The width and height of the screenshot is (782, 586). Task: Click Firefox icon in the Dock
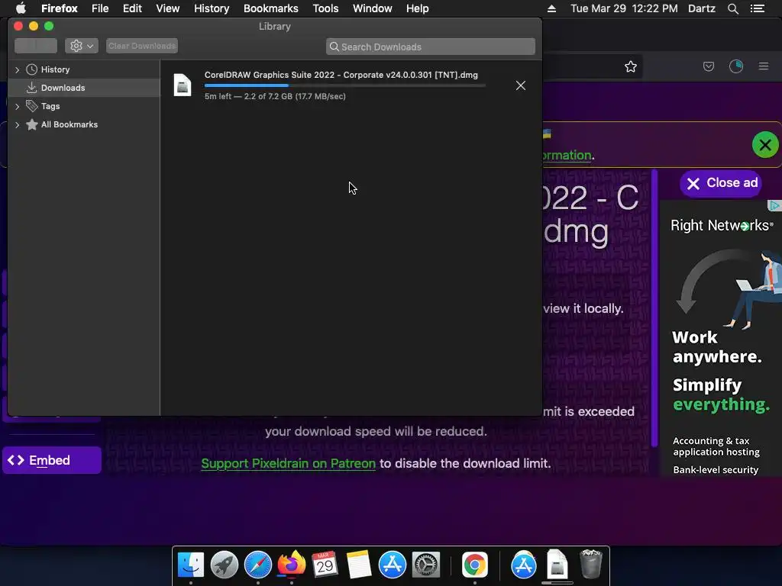(x=291, y=565)
